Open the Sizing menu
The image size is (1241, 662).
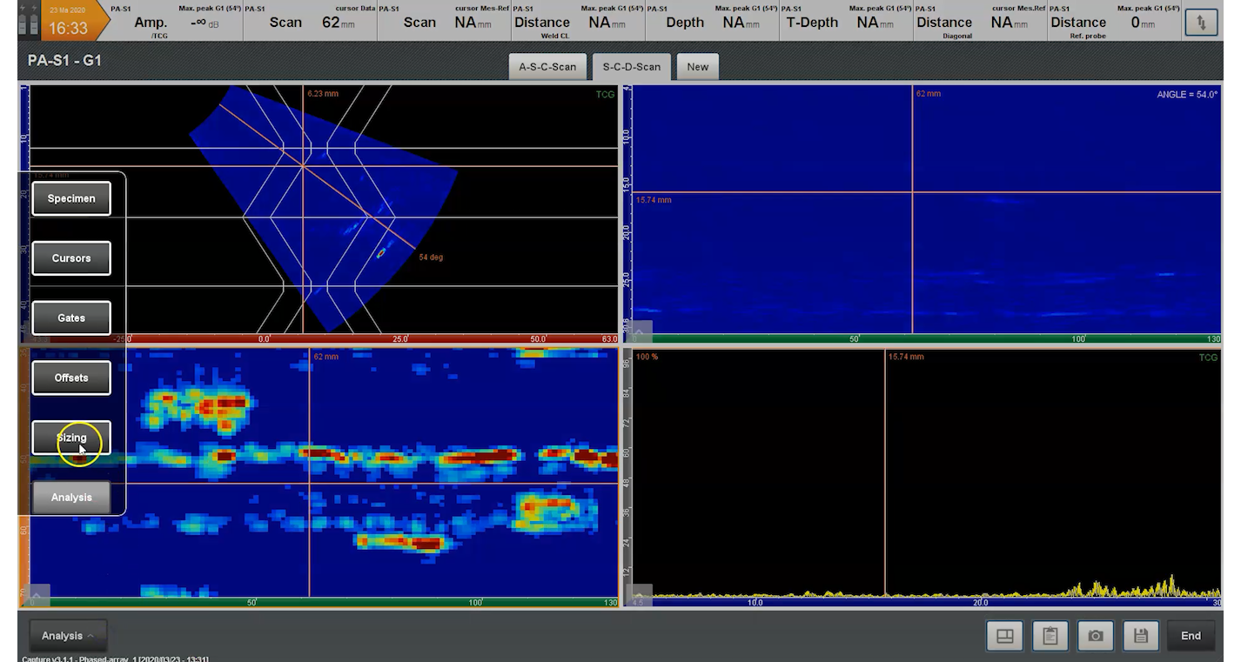pos(71,438)
